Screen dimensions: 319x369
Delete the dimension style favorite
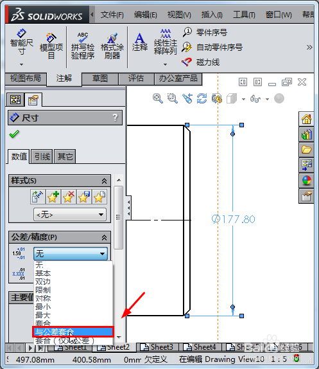(68, 197)
